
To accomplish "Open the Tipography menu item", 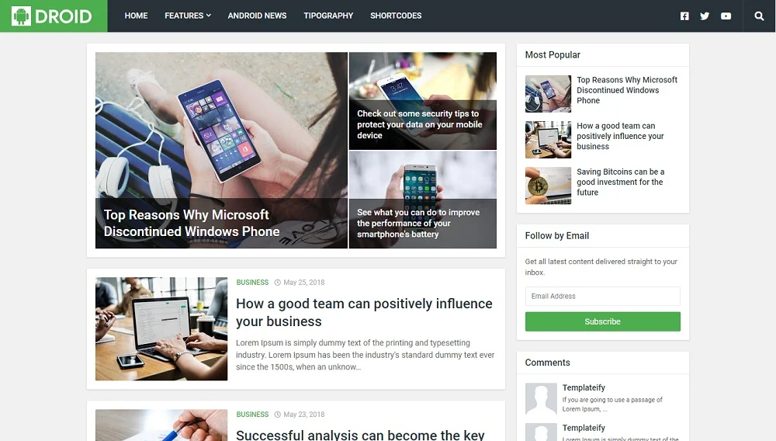I will pos(328,16).
